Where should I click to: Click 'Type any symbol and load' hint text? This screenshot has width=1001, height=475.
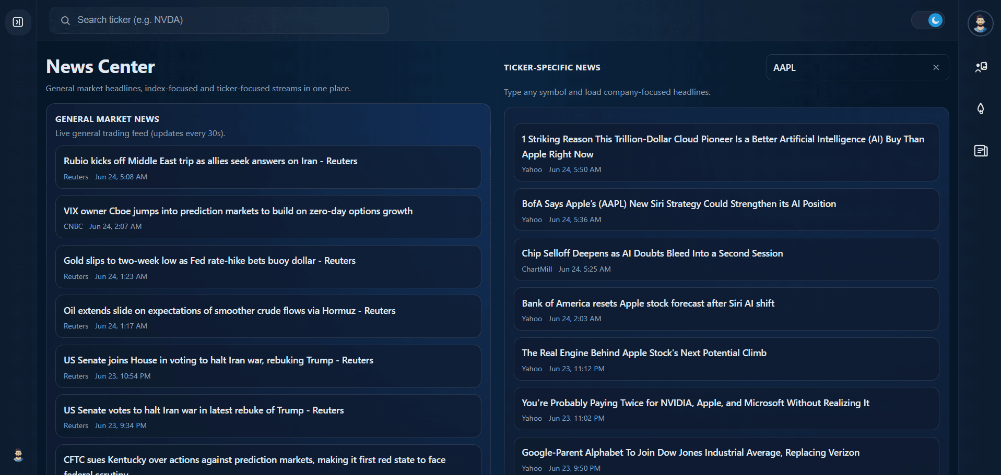tap(607, 92)
